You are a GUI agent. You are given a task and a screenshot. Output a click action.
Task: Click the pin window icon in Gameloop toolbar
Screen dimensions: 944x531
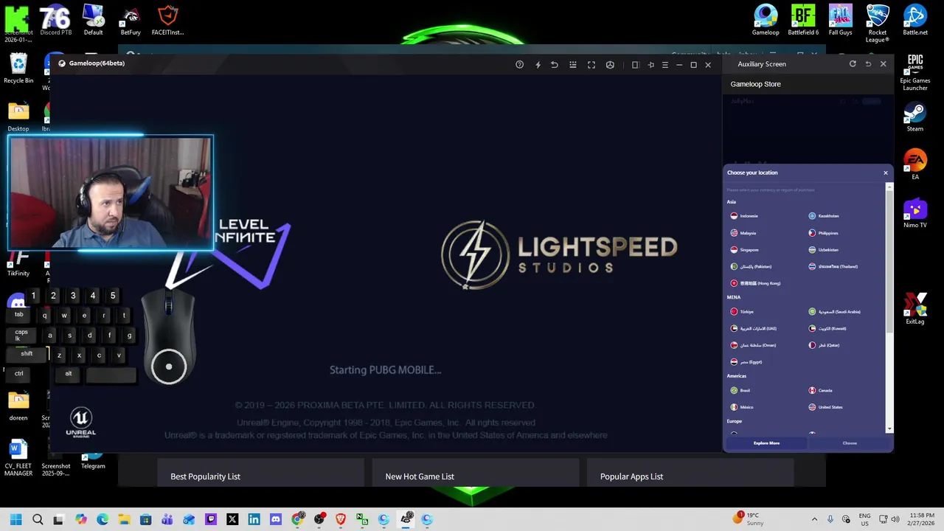[650, 65]
